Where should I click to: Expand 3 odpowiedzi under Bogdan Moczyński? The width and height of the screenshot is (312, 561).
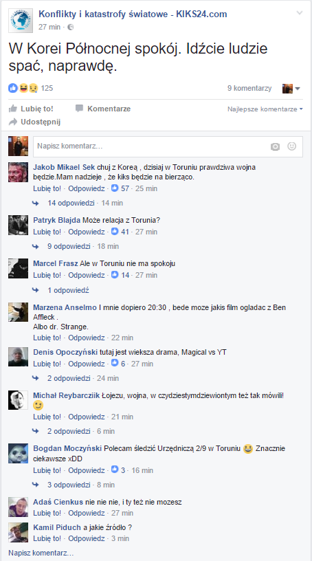click(69, 485)
